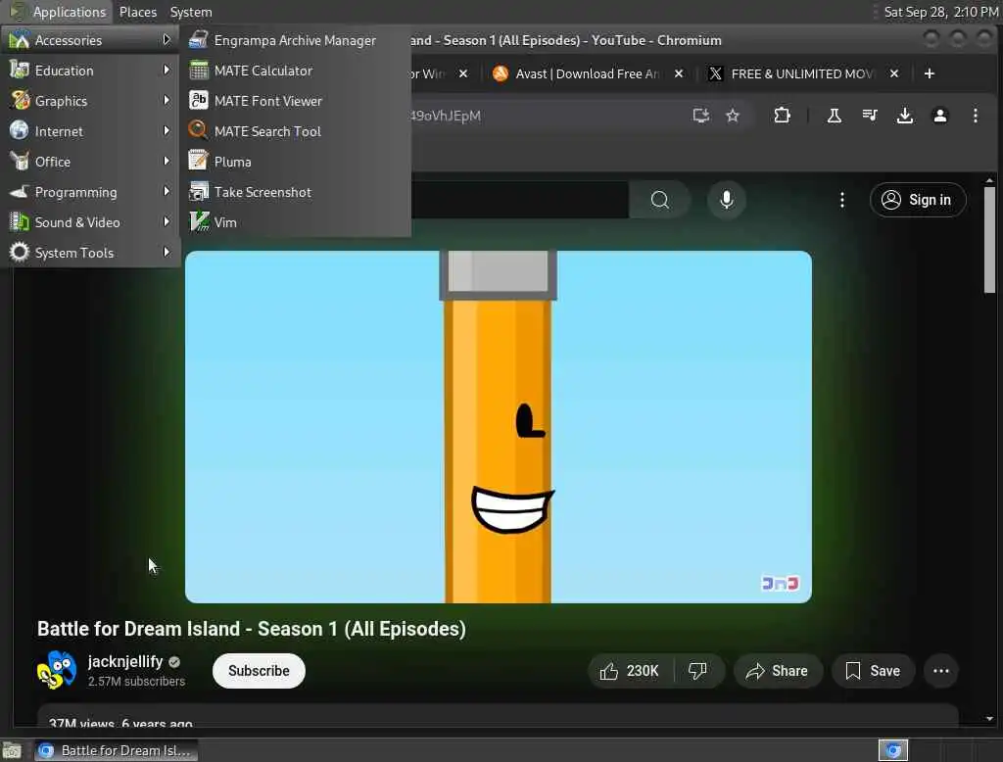
Task: Click the video player area
Action: coord(499,427)
